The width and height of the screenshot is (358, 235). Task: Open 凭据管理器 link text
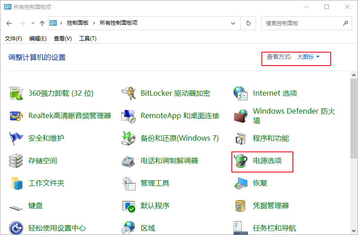tap(271, 205)
